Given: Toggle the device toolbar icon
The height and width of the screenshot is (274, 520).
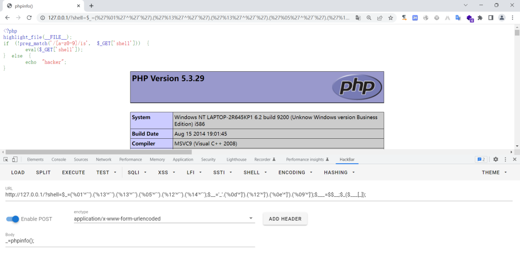Looking at the screenshot, I should point(15,160).
